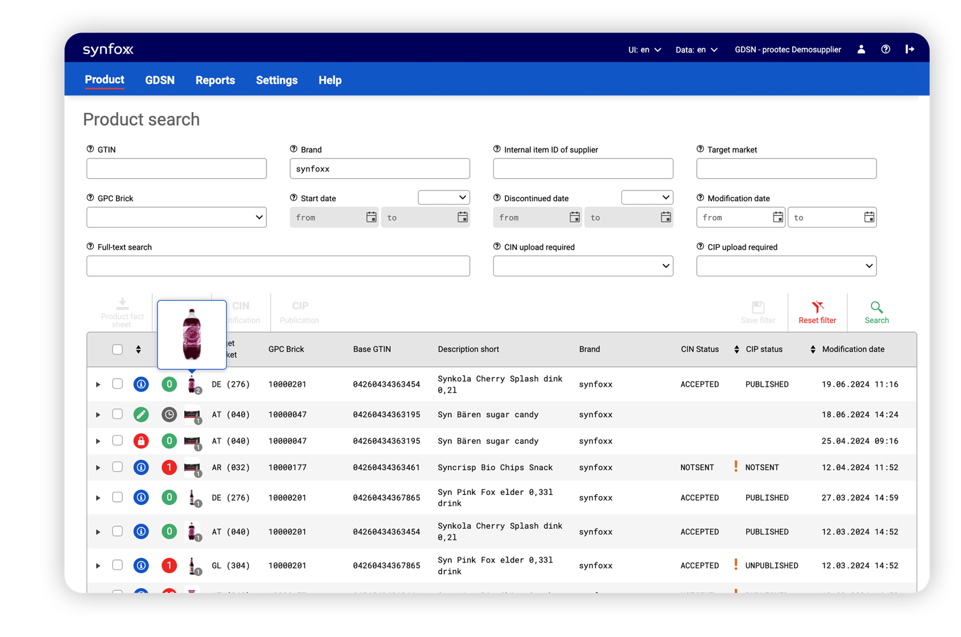The width and height of the screenshot is (961, 637).
Task: Click the logout icon in header
Action: pos(909,50)
